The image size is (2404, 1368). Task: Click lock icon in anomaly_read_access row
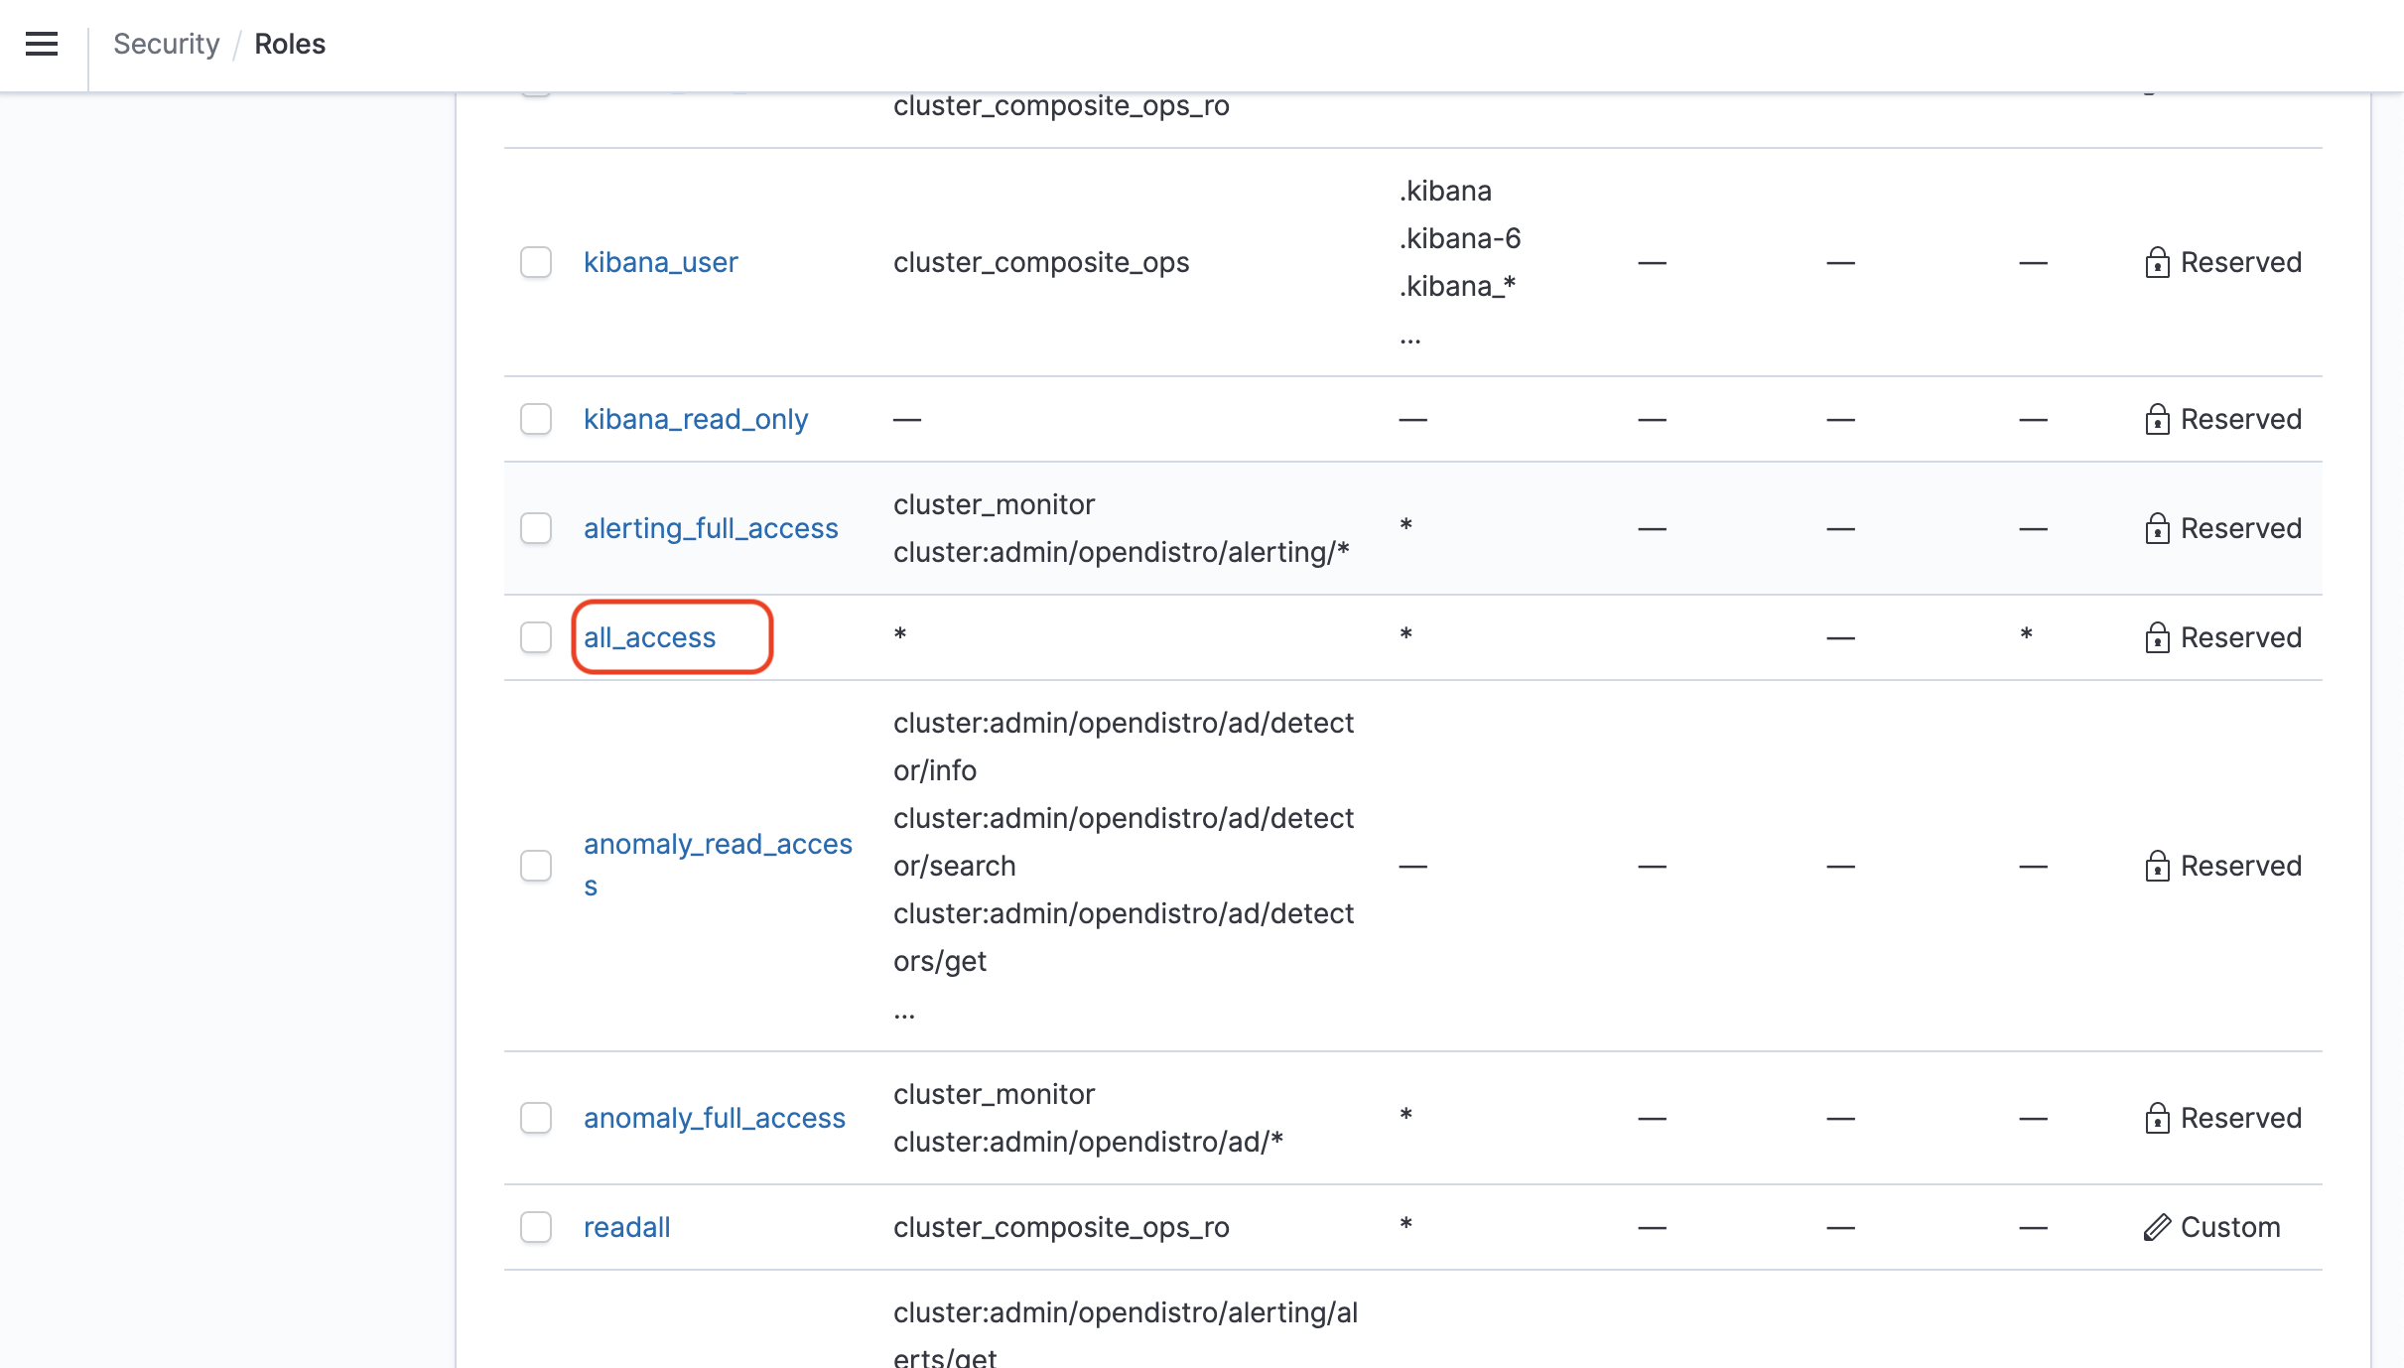(x=2156, y=866)
